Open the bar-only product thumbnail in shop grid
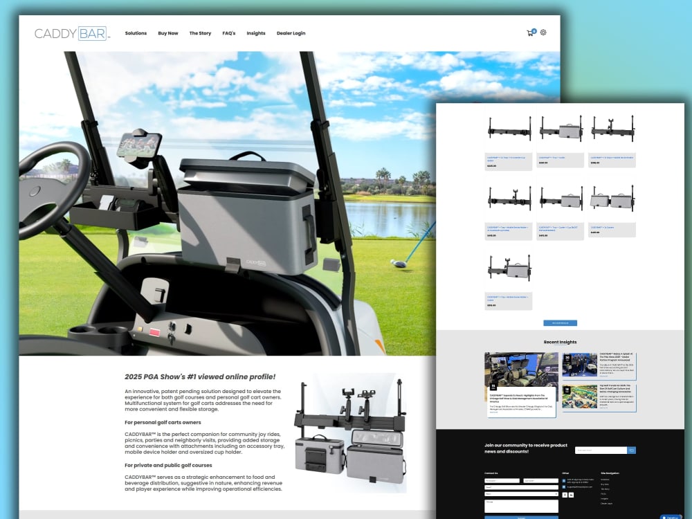Image resolution: width=692 pixels, height=519 pixels. click(x=509, y=130)
